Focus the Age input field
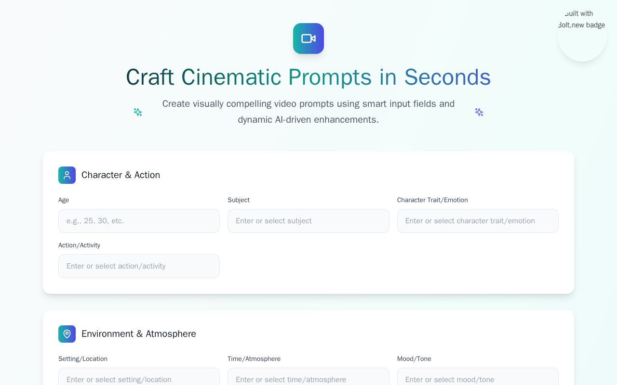This screenshot has width=617, height=385. point(139,221)
